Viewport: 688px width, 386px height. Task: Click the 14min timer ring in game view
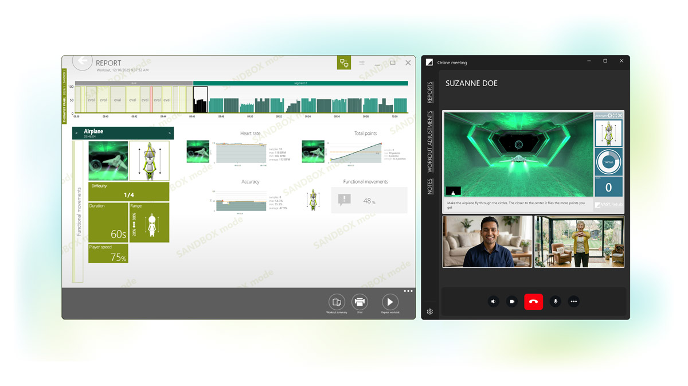click(x=608, y=162)
